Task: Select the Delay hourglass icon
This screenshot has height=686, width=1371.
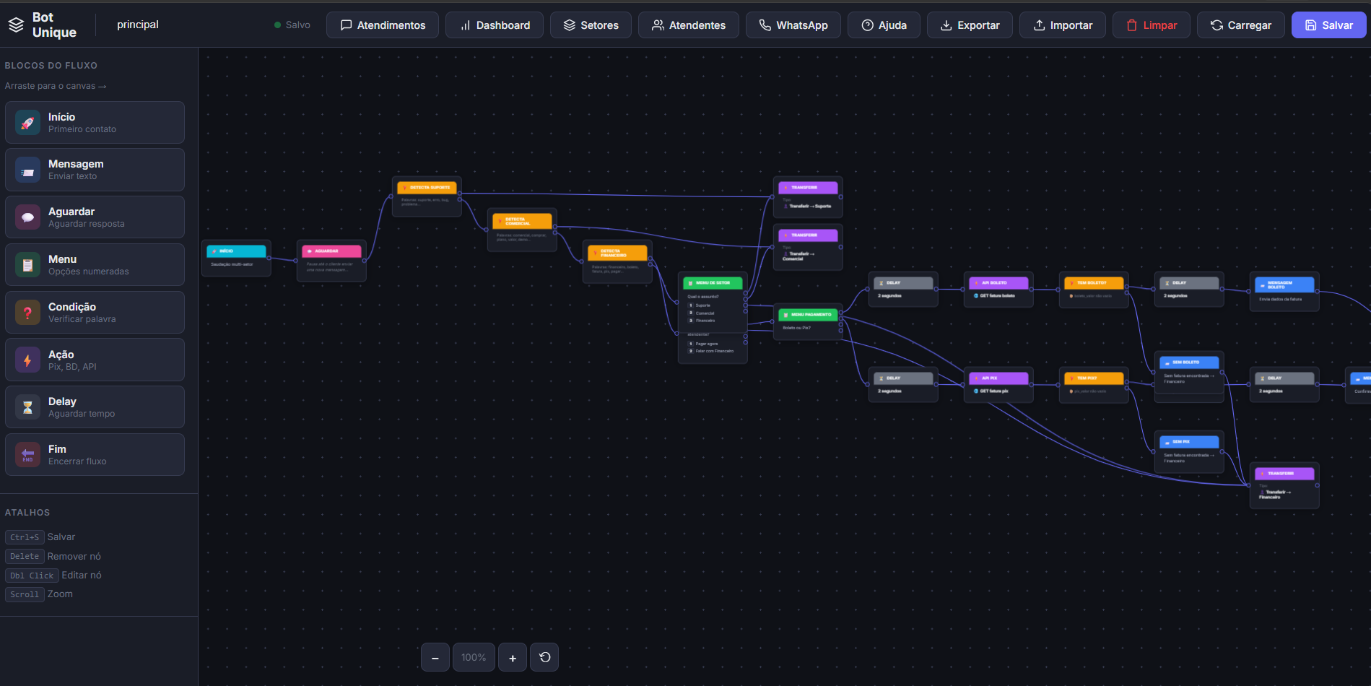Action: coord(27,407)
